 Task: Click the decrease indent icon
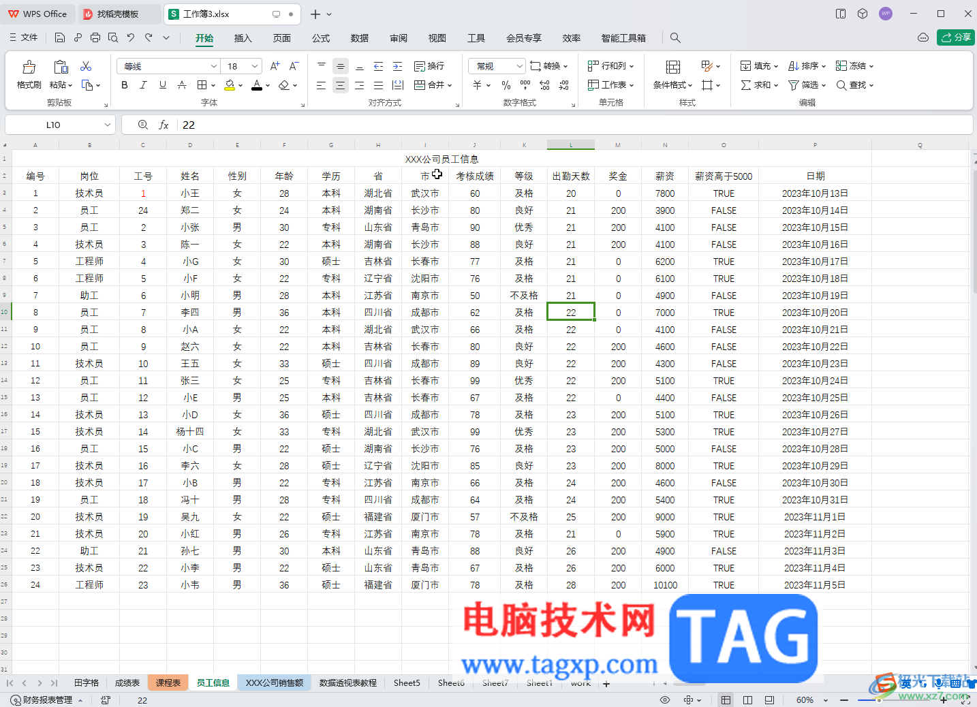coord(379,66)
